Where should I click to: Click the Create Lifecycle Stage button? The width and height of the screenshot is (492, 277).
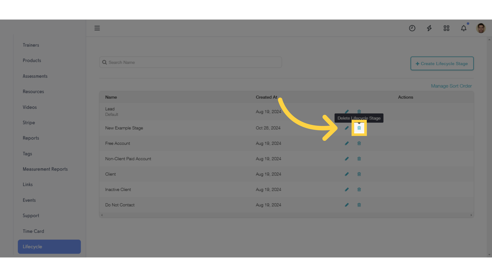tap(442, 63)
